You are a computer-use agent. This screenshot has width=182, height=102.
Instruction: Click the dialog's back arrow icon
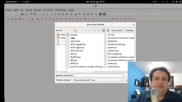click(x=85, y=30)
